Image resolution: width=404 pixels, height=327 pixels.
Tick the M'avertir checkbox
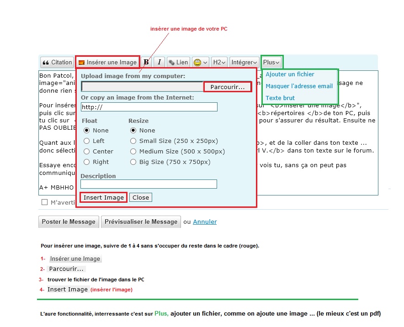coord(45,202)
